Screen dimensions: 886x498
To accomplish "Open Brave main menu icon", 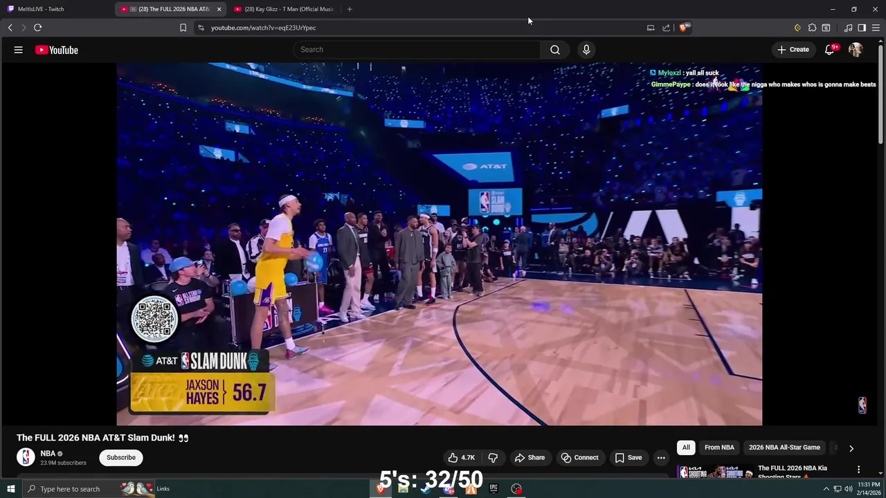I will (876, 28).
